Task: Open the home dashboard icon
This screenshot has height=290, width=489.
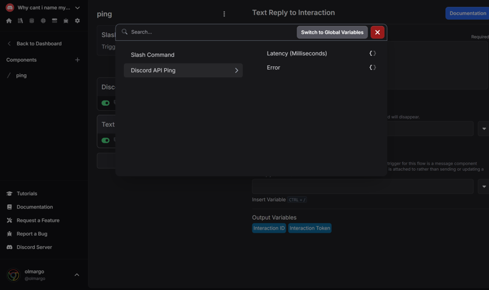Action: coord(9,21)
